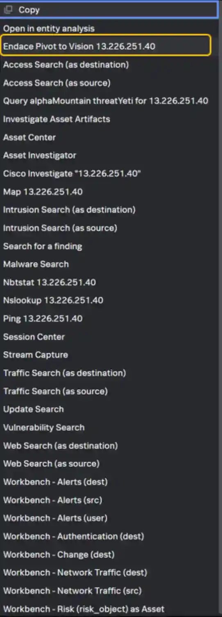Viewport: 222px width, 617px height.
Task: Open Malware Search entry
Action: pyautogui.click(x=36, y=264)
